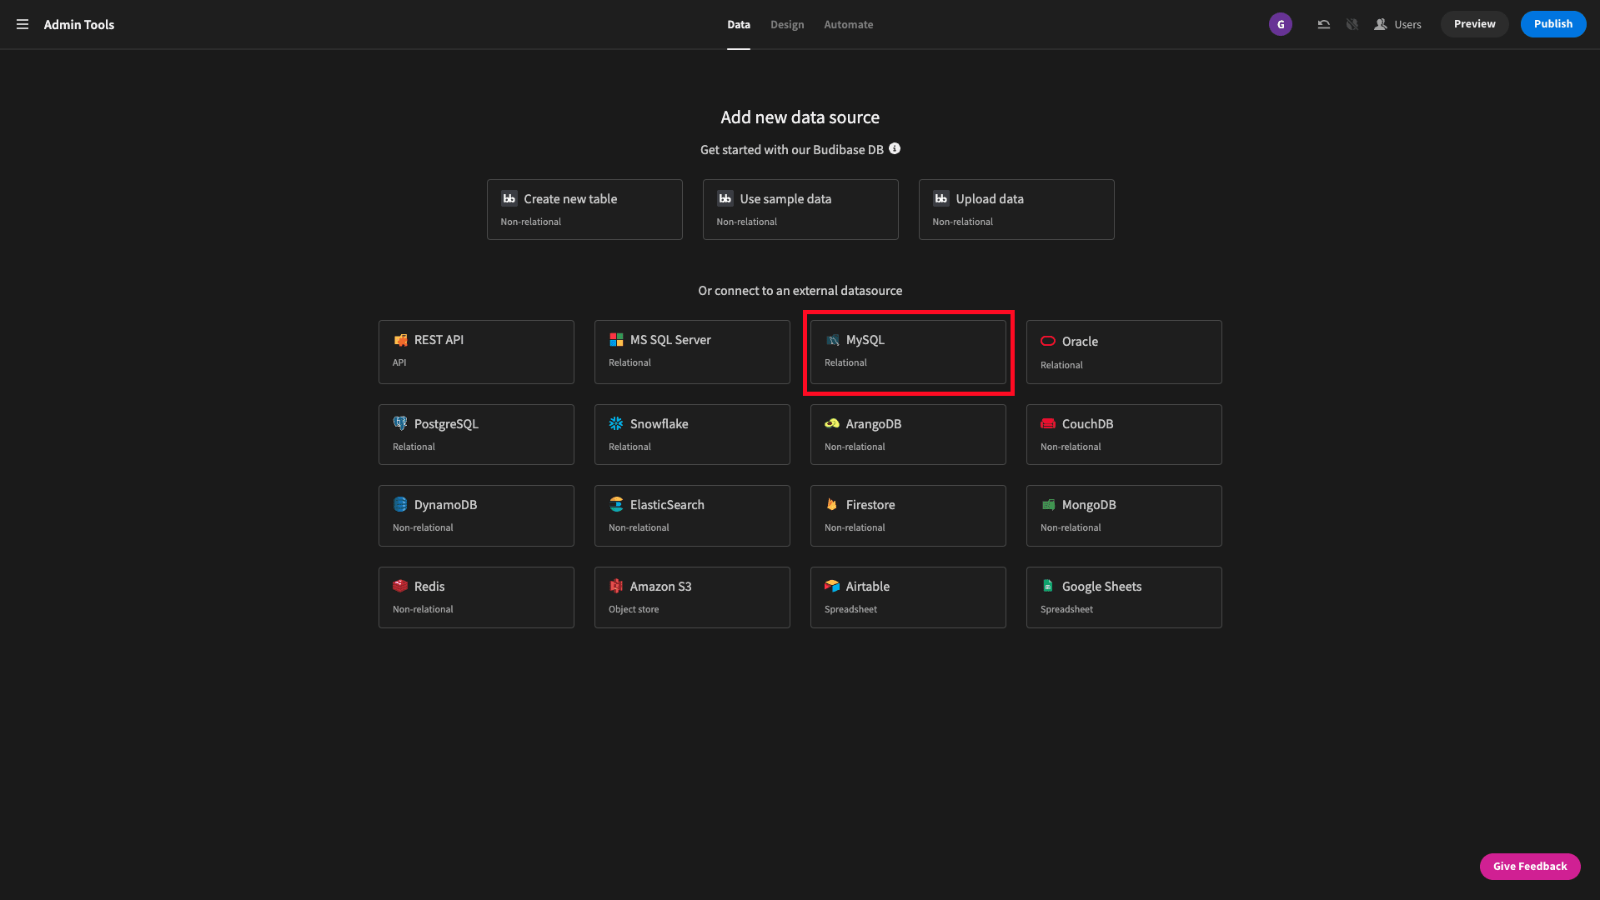
Task: Select the Create new table label
Action: (x=570, y=199)
